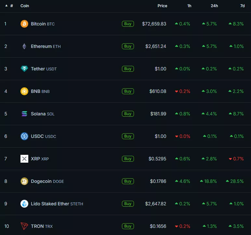
Task: Sort by the Price column header
Action: coord(162,6)
